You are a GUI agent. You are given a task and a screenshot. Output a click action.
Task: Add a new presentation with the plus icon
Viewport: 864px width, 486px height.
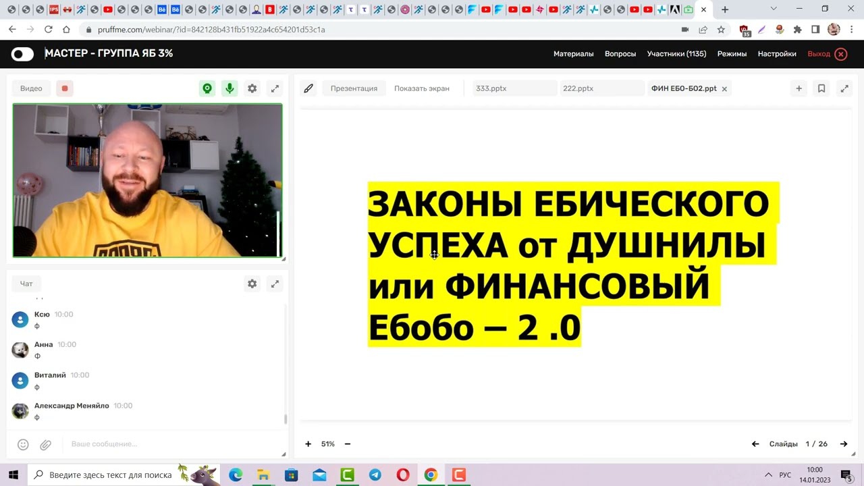[x=799, y=88]
